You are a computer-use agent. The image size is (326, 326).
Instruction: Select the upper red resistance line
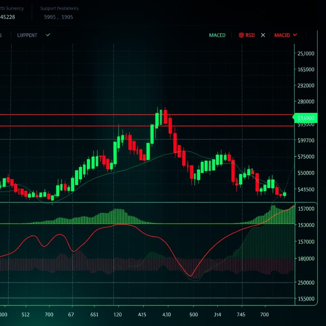(x=146, y=115)
